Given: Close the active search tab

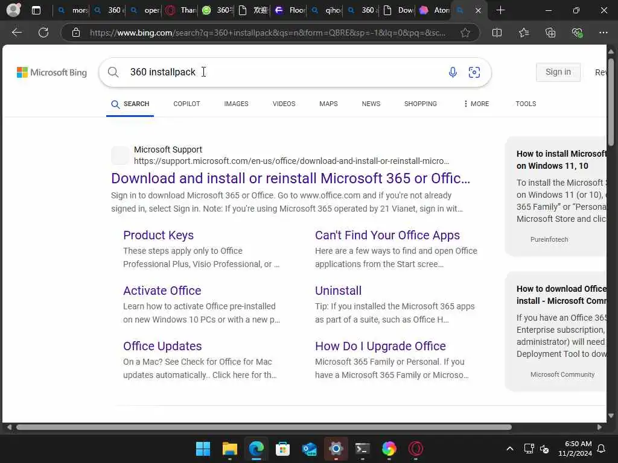Looking at the screenshot, I should (x=478, y=11).
